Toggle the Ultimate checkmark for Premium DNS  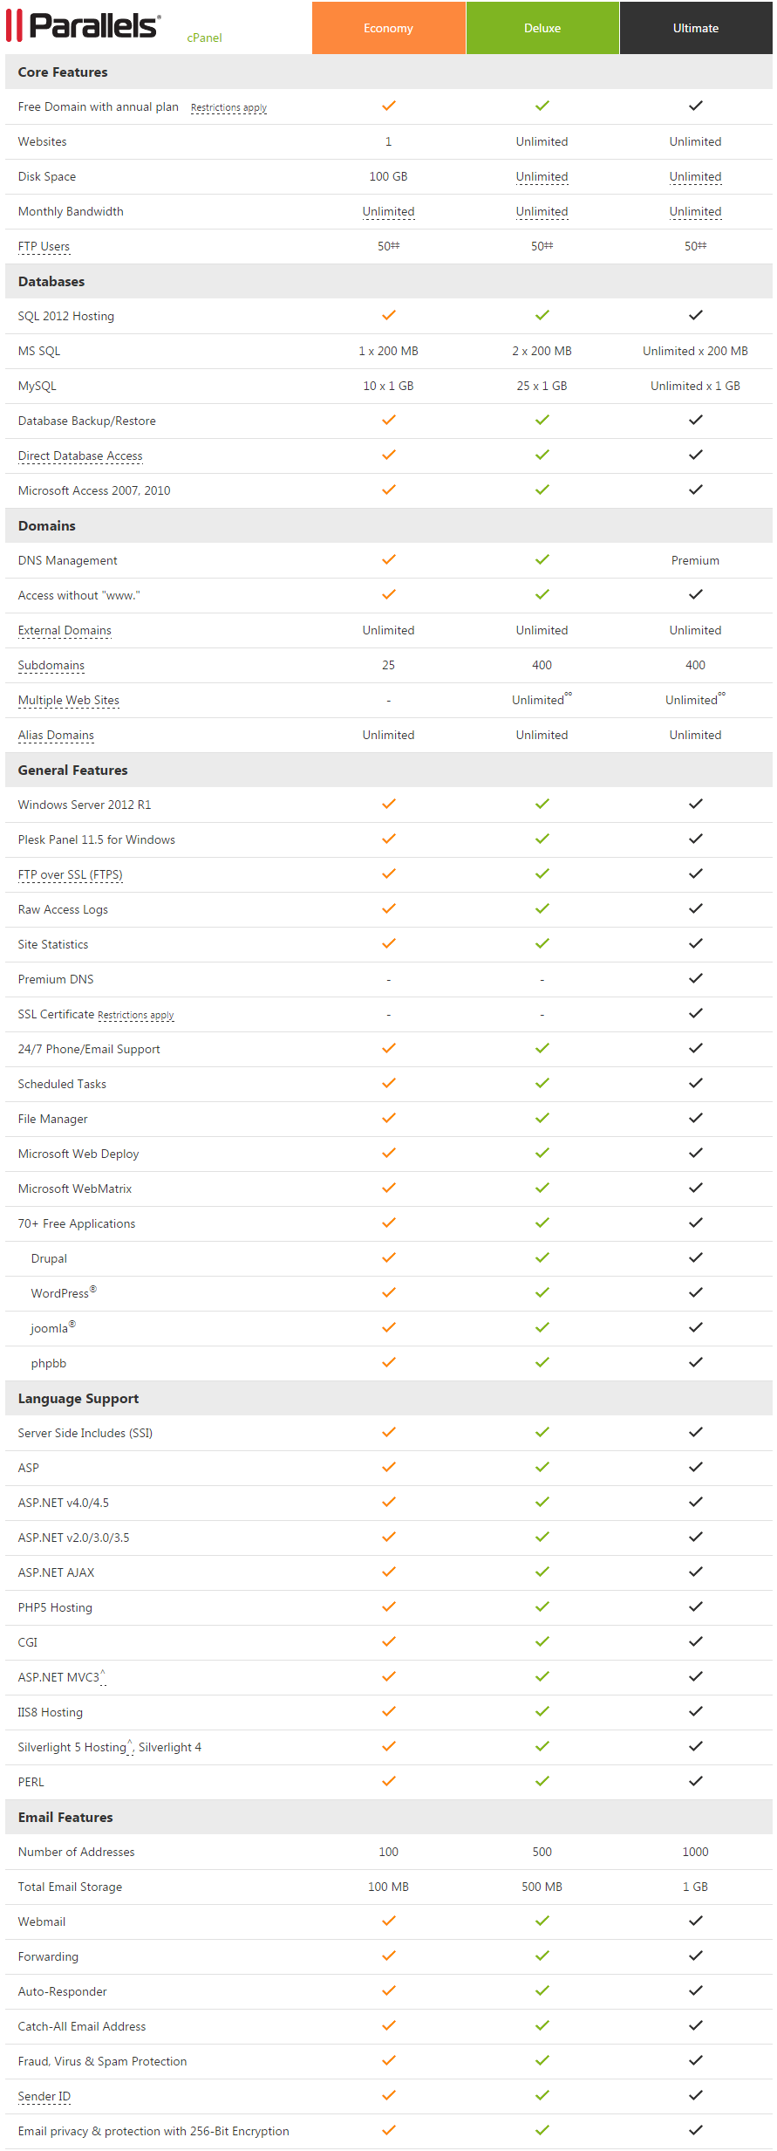point(695,977)
